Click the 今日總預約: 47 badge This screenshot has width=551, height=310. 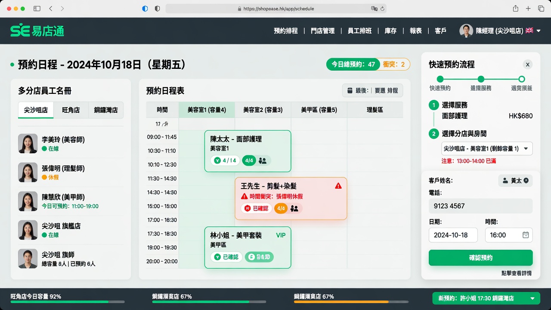353,65
